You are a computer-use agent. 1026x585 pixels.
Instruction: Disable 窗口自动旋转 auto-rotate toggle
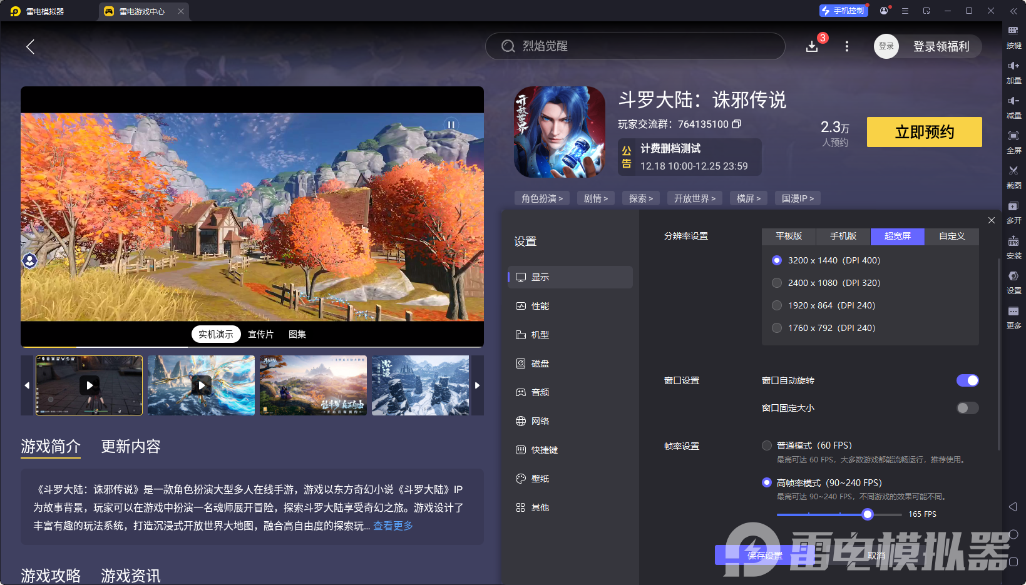click(x=968, y=380)
